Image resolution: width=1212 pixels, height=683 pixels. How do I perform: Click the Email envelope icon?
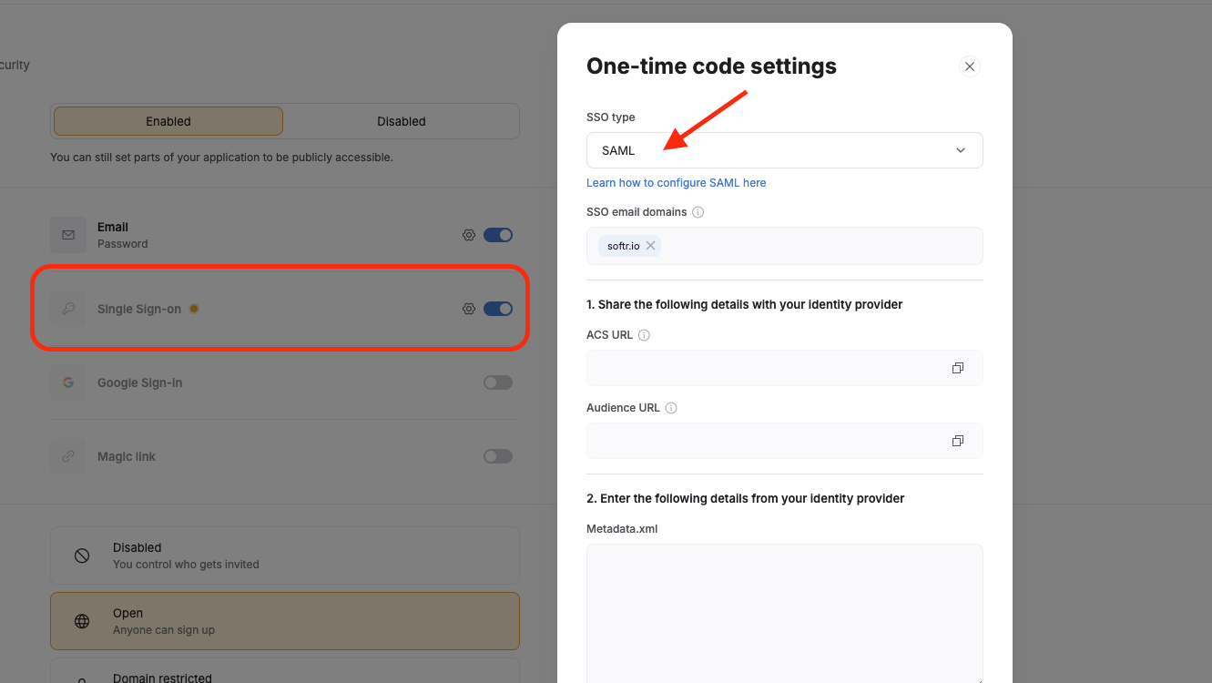67,234
